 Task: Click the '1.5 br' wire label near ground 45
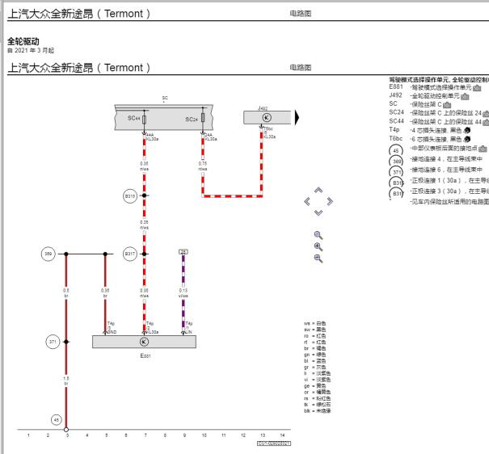(66, 381)
